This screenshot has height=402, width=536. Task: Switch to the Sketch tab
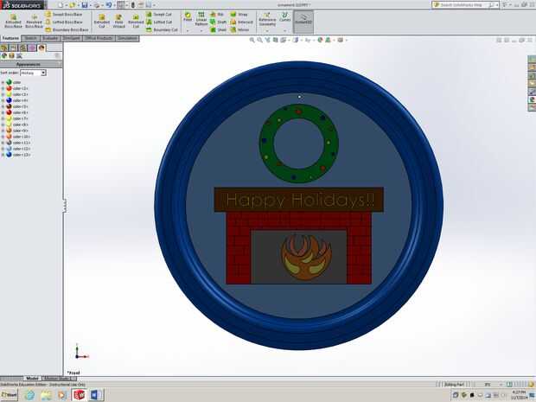click(31, 38)
